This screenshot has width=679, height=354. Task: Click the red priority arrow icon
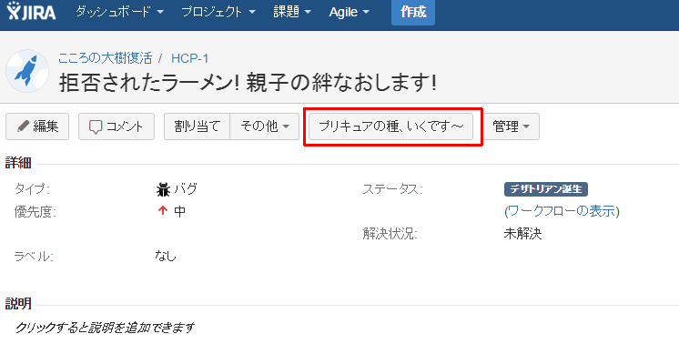pyautogui.click(x=163, y=211)
